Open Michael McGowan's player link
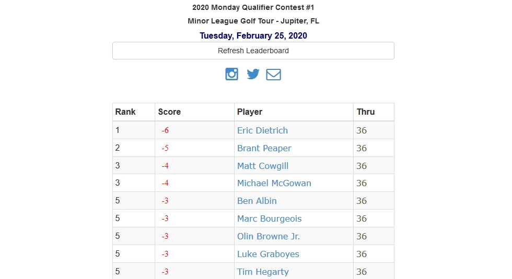Viewport: 512px width, 279px height. pyautogui.click(x=274, y=183)
